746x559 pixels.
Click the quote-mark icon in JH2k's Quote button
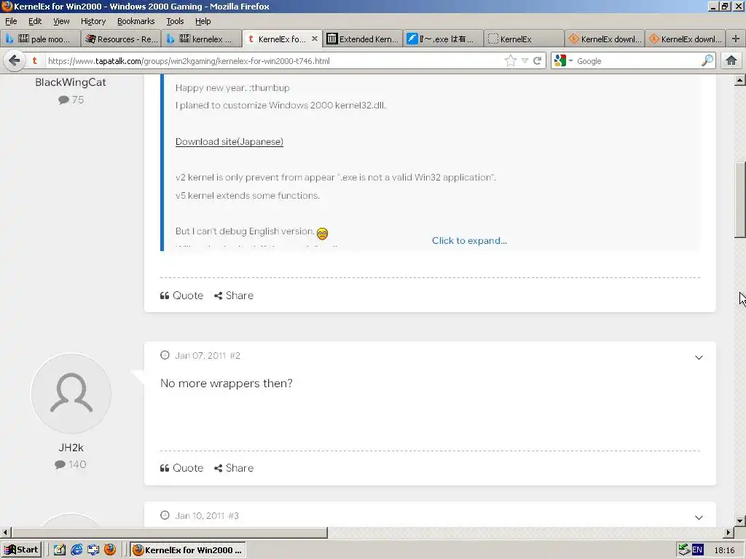pyautogui.click(x=165, y=468)
